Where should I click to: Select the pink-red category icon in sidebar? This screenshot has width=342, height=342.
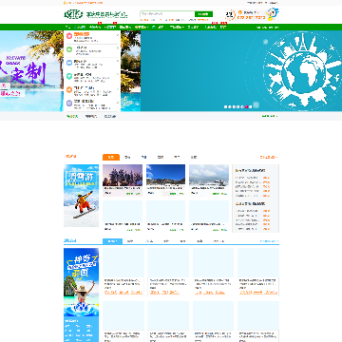[69, 35]
